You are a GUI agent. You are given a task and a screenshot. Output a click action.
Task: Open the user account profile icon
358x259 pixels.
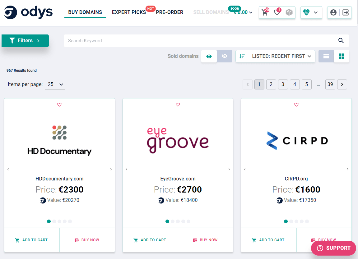(333, 12)
